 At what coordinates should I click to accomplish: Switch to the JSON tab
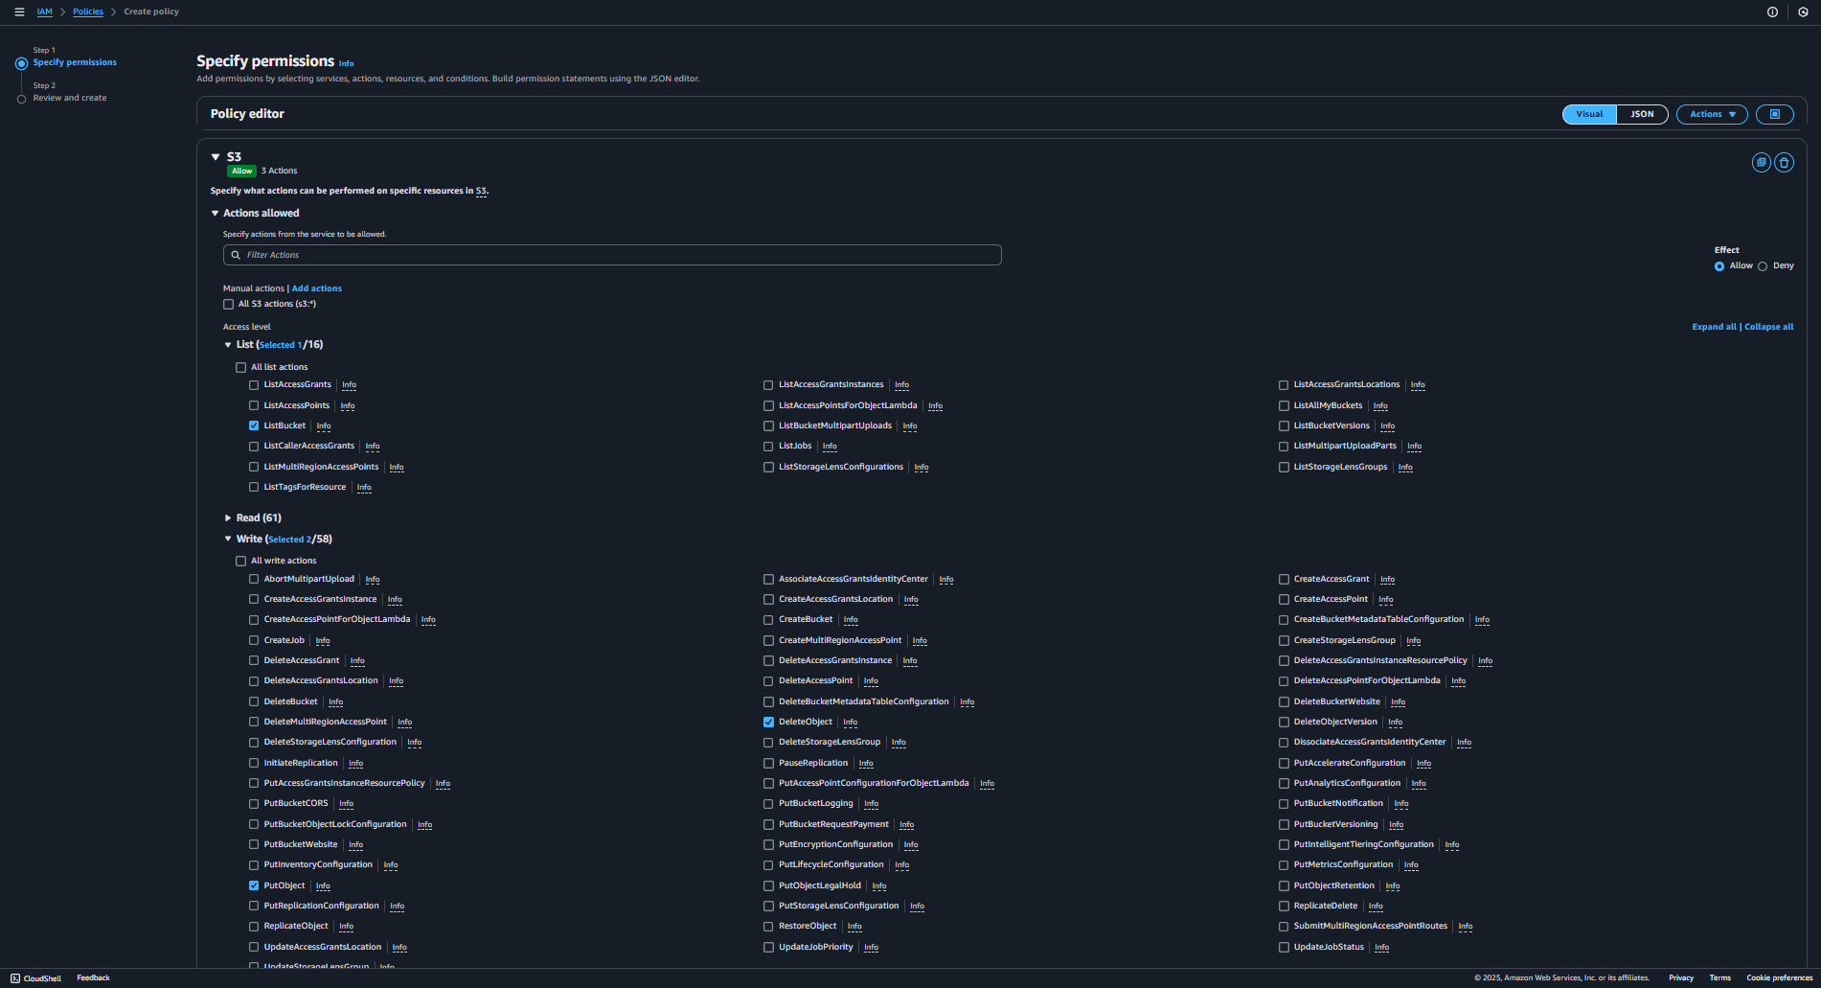click(1642, 114)
